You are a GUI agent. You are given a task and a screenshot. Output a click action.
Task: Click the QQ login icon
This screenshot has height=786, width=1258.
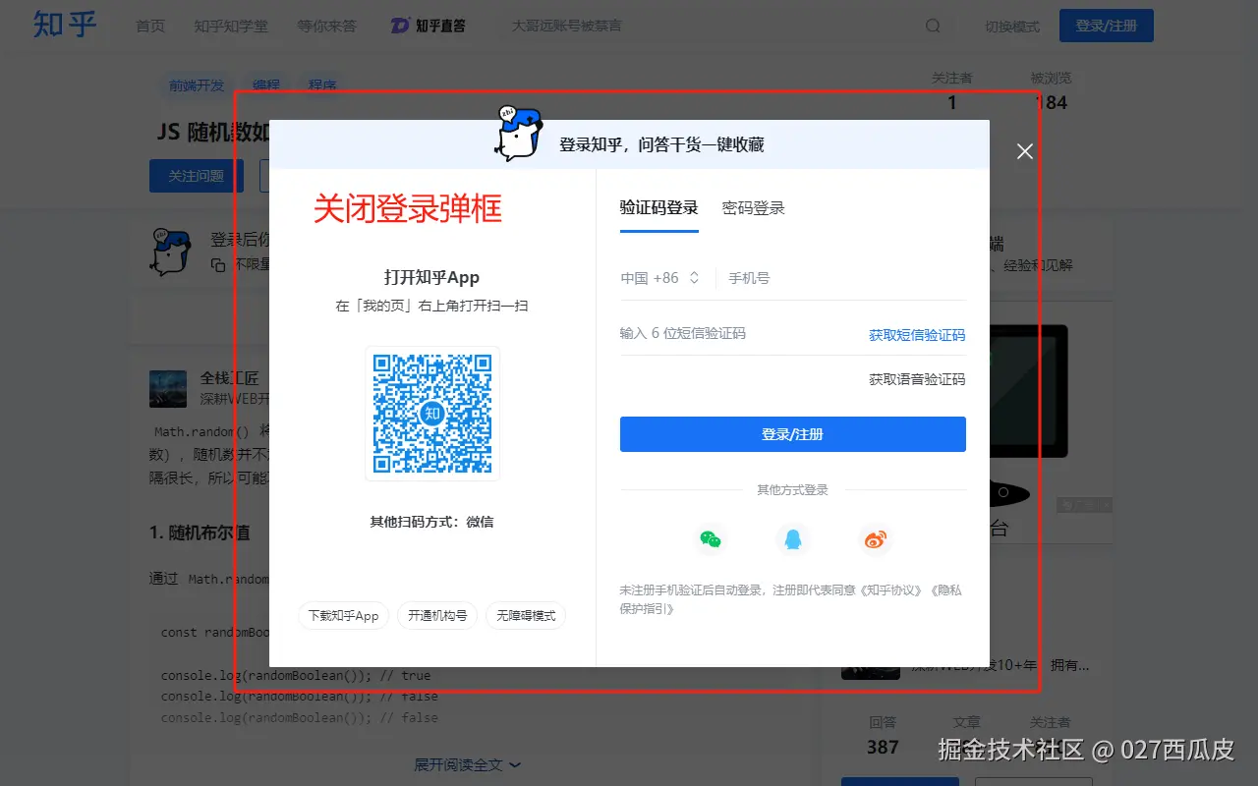(x=792, y=538)
